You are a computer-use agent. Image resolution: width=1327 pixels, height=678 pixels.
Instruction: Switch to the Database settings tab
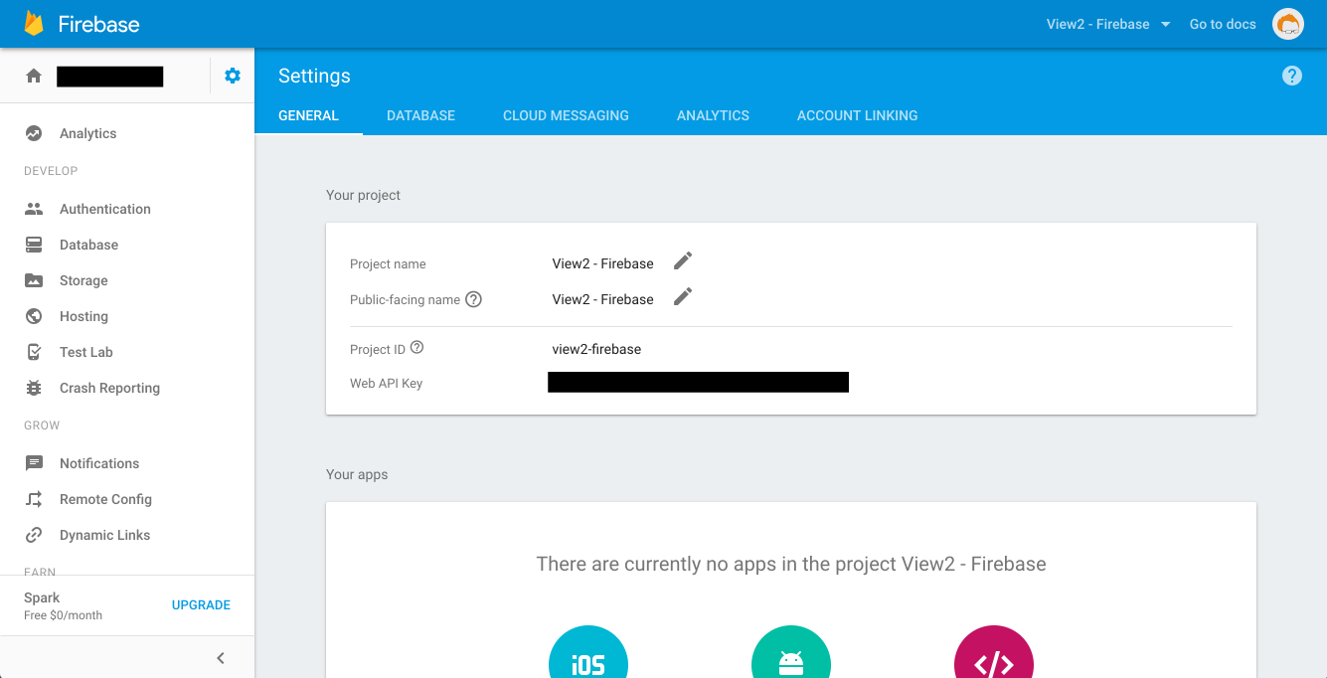click(x=420, y=115)
